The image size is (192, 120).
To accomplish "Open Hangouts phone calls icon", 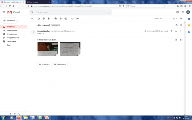I will click(19, 114).
